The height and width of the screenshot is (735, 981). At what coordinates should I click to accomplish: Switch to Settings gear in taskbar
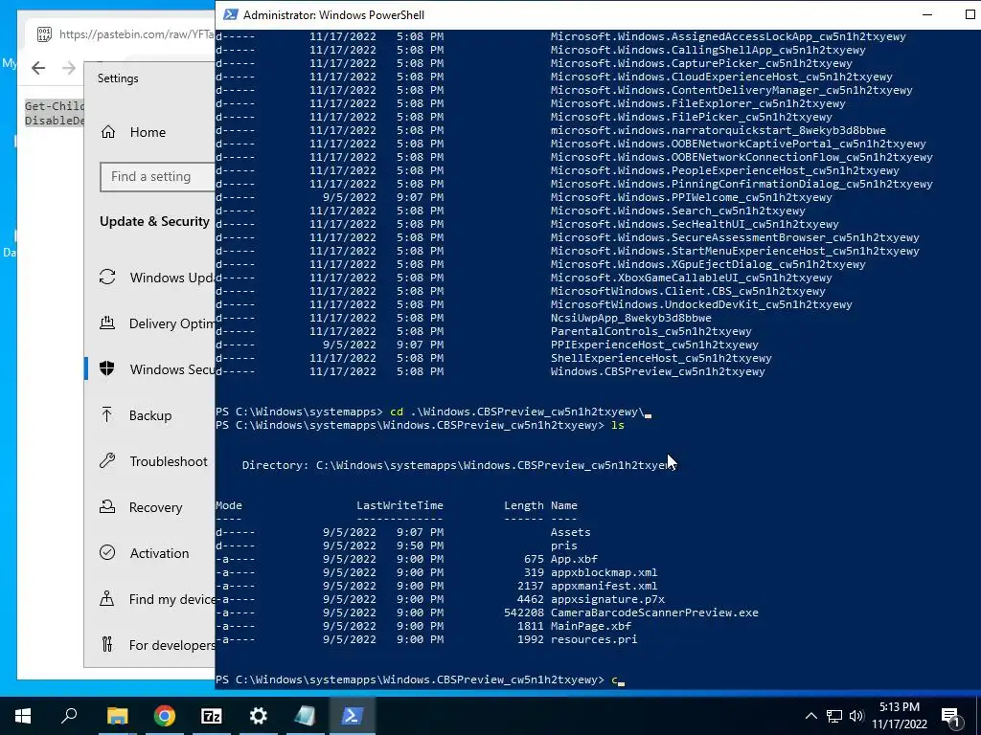tap(259, 716)
